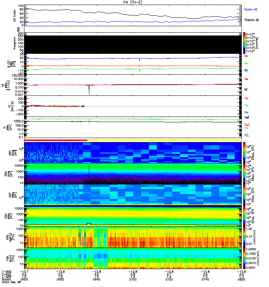The image size is (269, 287).
Task: Click the SST ions Eflux color bar
Action: click(x=244, y=152)
